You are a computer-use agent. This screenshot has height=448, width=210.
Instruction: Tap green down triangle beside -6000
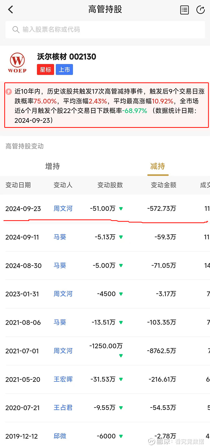(x=121, y=436)
